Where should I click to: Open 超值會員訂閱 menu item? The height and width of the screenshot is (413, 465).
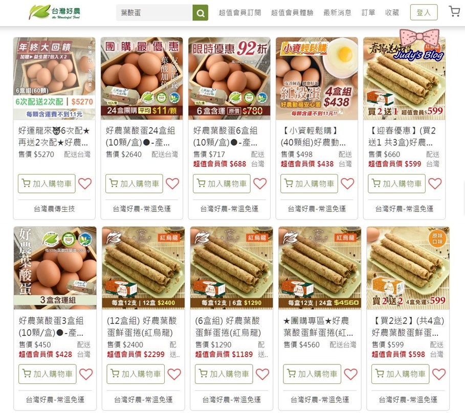[x=239, y=13]
